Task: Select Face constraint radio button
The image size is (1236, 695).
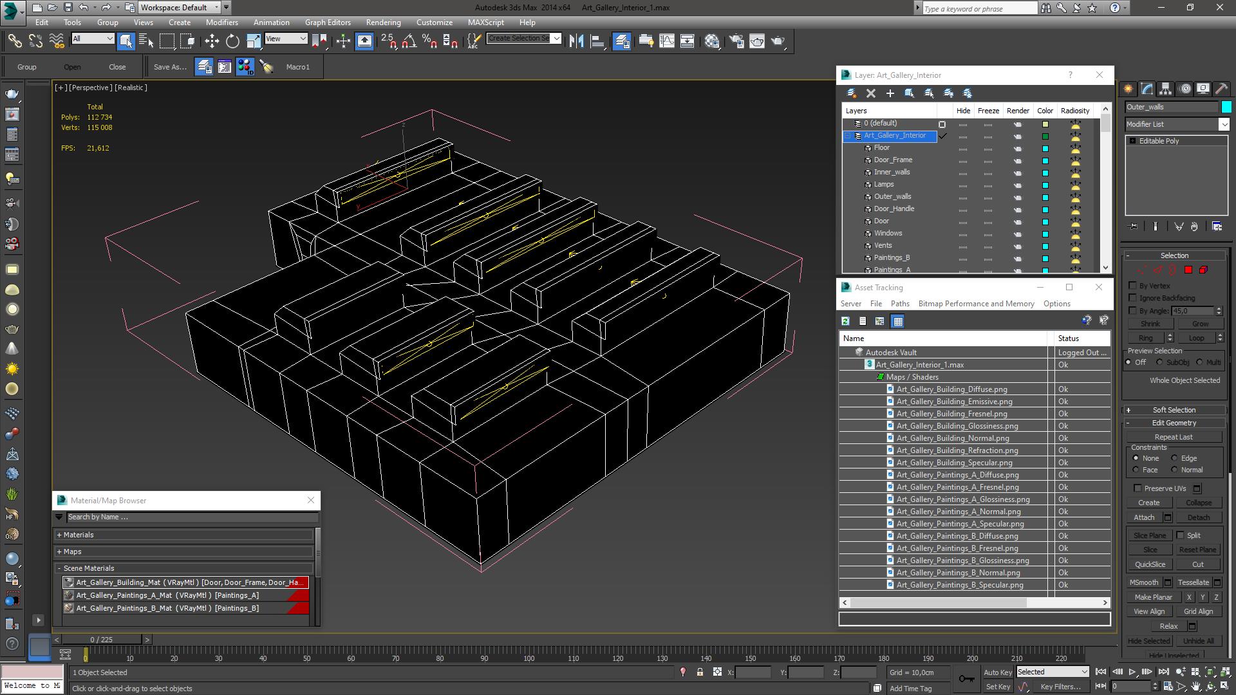Action: point(1136,470)
